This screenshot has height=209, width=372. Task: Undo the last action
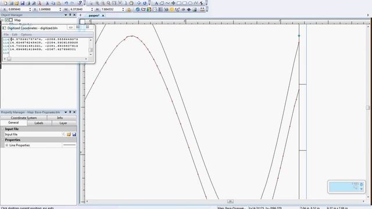click(66, 3)
